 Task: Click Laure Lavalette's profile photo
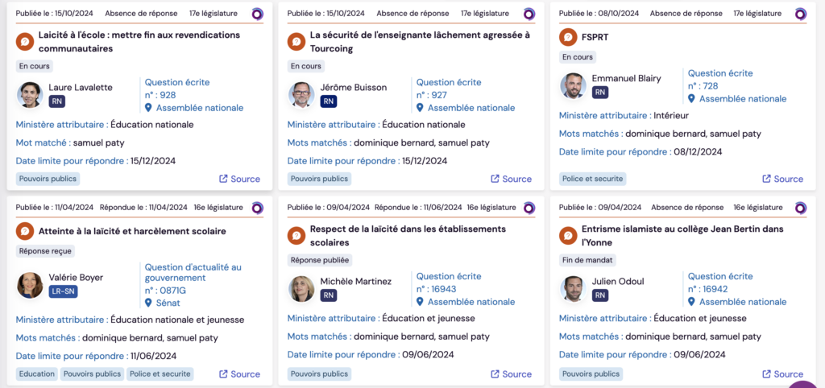(31, 94)
